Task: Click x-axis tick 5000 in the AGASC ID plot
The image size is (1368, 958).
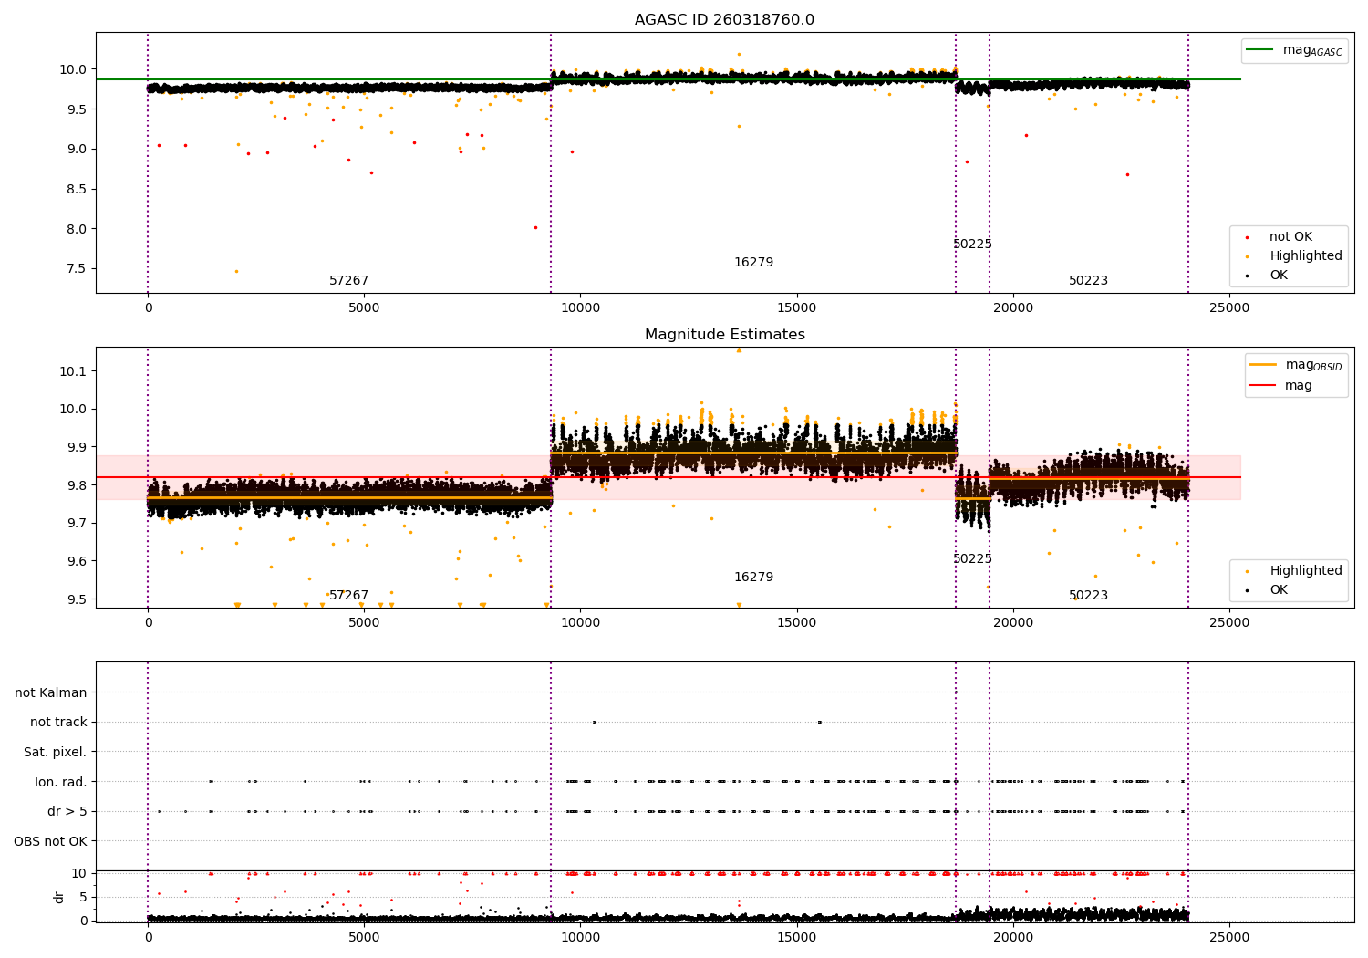Action: (364, 307)
